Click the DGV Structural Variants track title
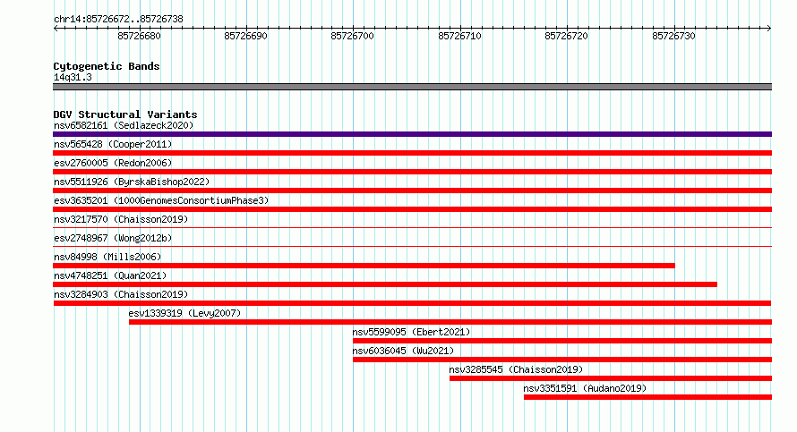The width and height of the screenshot is (797, 432). click(125, 114)
